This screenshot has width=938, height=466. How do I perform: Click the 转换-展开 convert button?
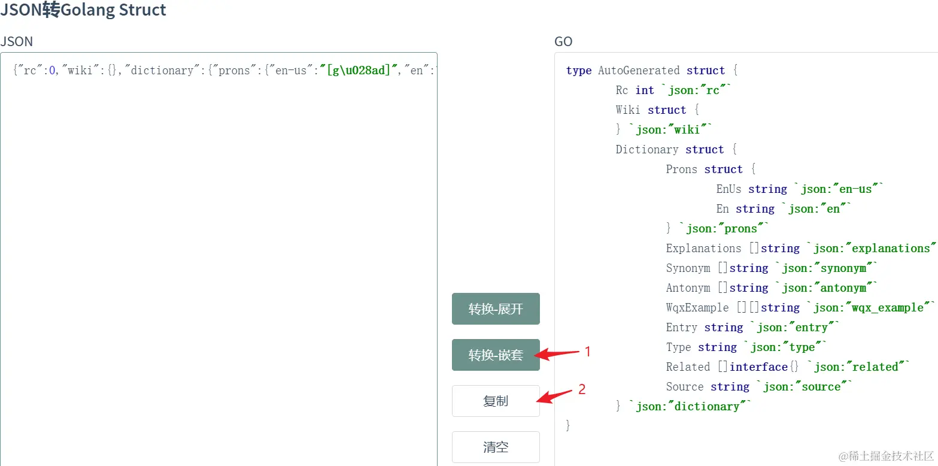[x=496, y=309]
